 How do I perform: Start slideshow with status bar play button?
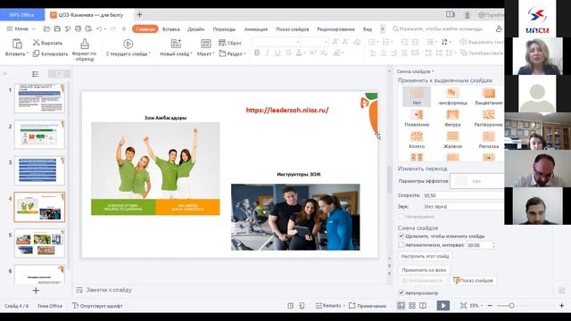(443, 306)
